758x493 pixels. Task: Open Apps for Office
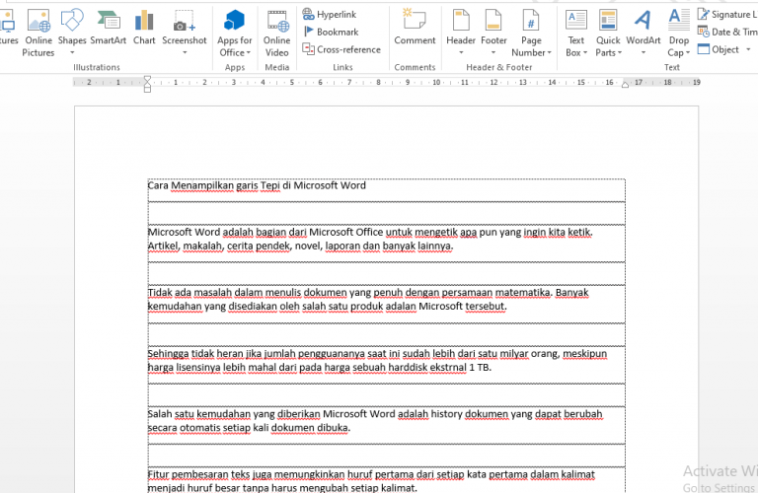tap(235, 33)
